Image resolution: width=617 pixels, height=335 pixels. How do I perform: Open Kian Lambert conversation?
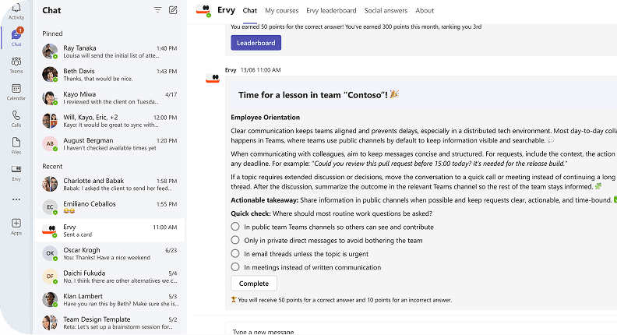(109, 300)
